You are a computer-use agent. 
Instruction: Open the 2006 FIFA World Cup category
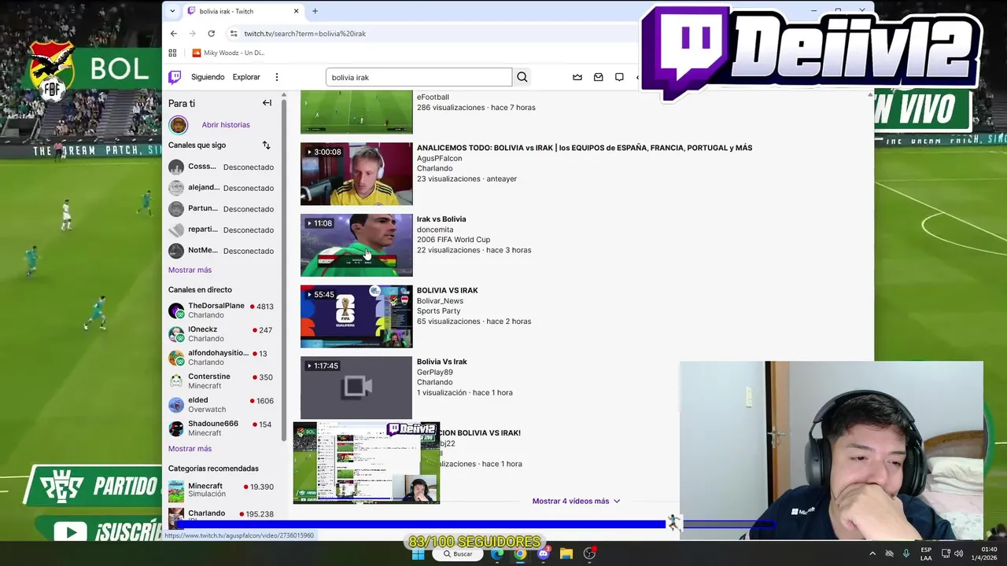[453, 240]
